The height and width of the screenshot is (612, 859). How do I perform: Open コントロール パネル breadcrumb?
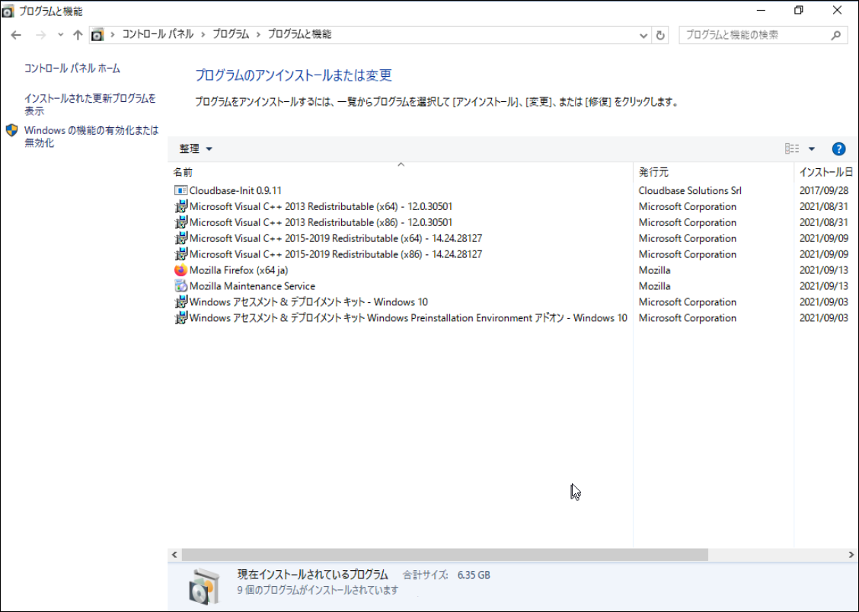[x=158, y=34]
